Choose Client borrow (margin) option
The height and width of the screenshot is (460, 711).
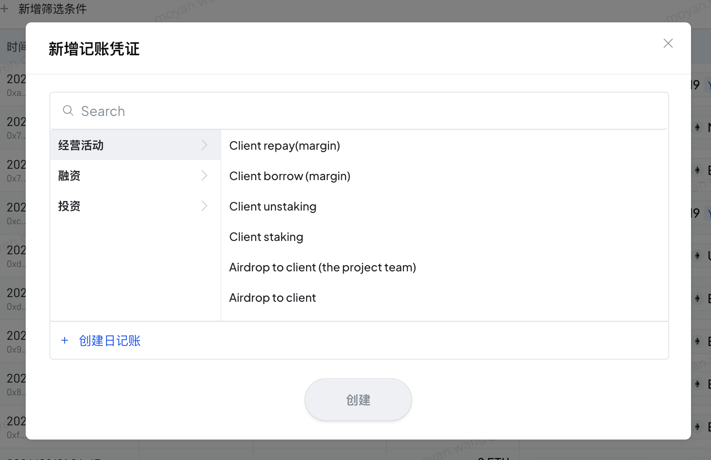pyautogui.click(x=289, y=176)
